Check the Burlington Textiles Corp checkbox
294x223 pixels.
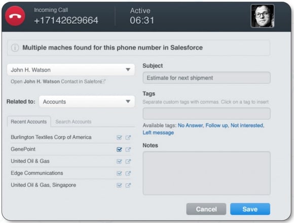click(x=119, y=138)
